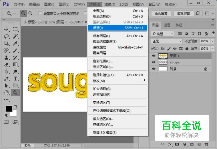
Task: Toggle pixel layer filter icon
Action: [180, 34]
